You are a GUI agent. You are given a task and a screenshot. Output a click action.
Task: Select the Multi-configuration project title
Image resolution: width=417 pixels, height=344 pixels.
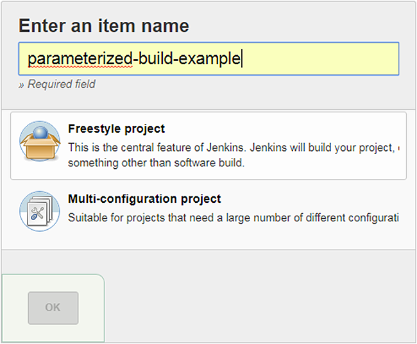click(144, 199)
